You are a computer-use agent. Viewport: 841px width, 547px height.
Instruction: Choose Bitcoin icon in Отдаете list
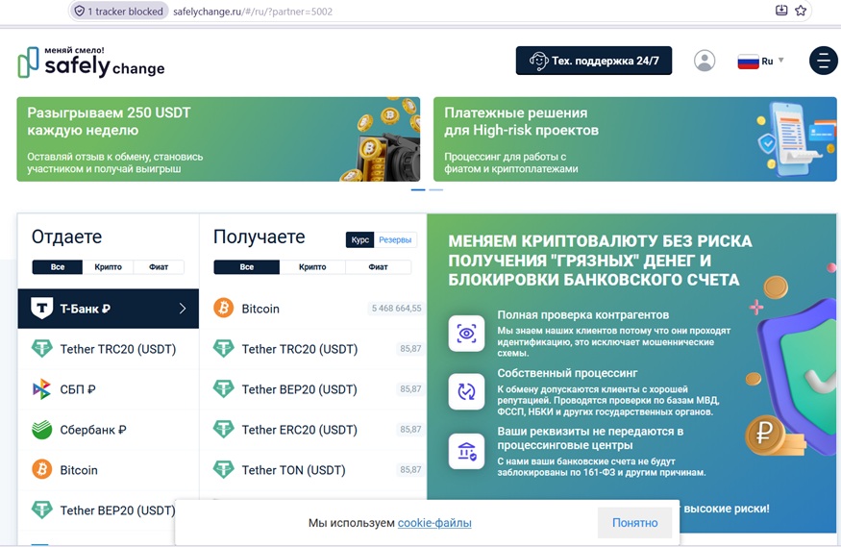coord(42,470)
